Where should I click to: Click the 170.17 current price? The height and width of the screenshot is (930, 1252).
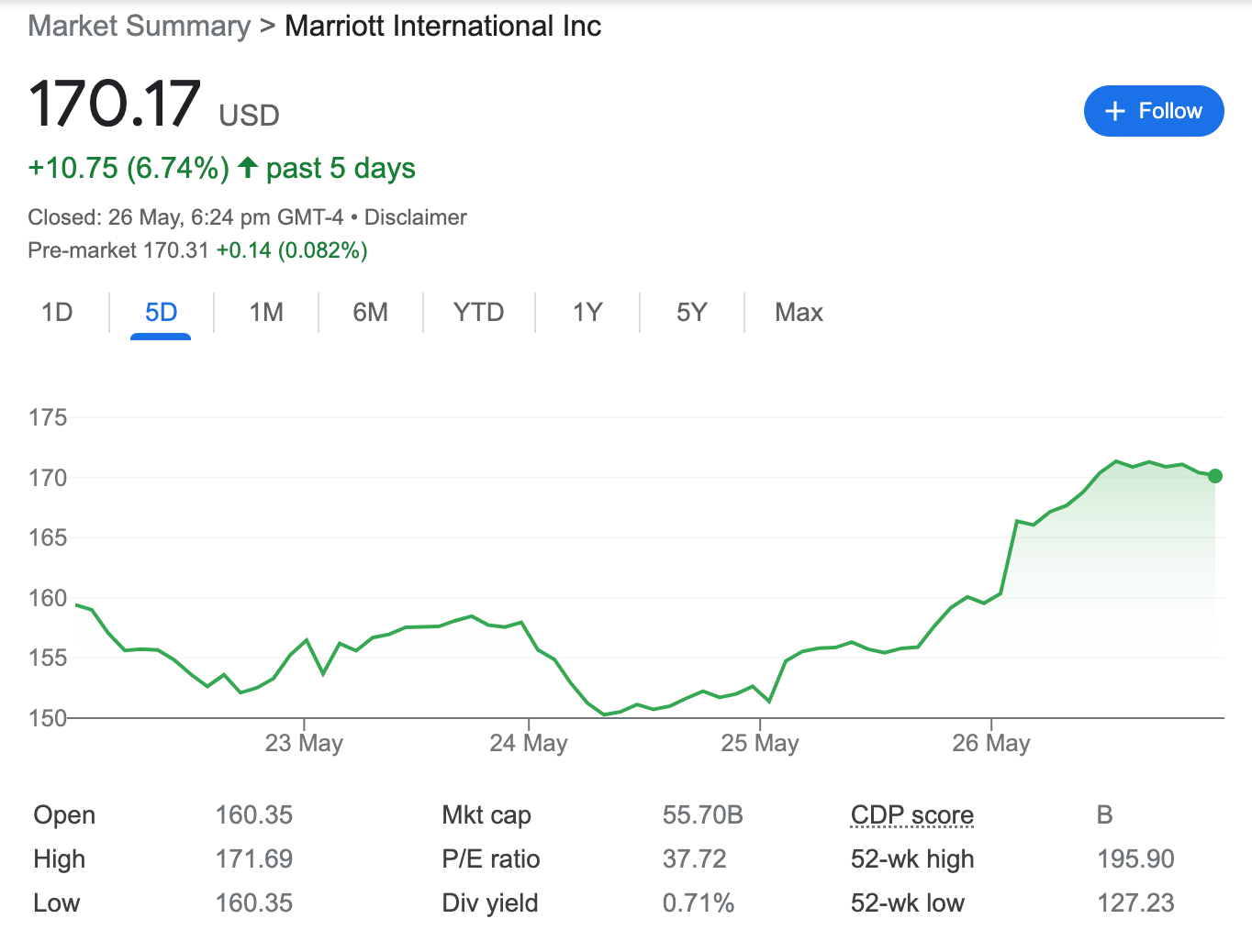(114, 103)
